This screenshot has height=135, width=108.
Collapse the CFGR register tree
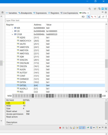click(x=12, y=34)
